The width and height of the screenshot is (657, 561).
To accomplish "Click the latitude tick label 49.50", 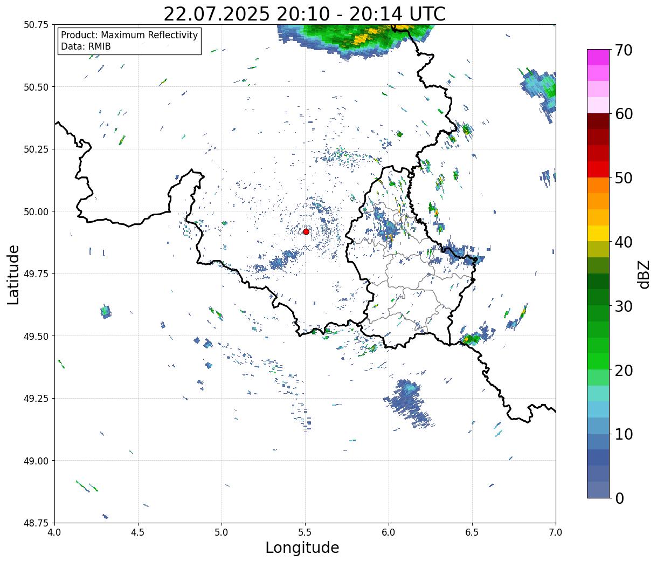I will (x=36, y=336).
